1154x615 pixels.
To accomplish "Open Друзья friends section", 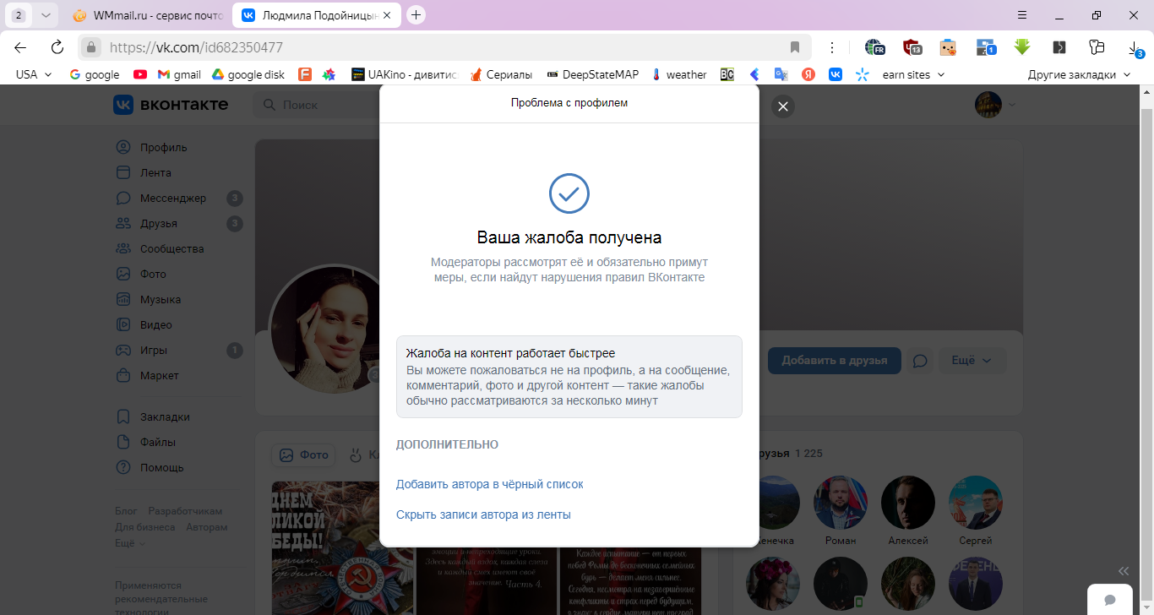I will [x=159, y=223].
